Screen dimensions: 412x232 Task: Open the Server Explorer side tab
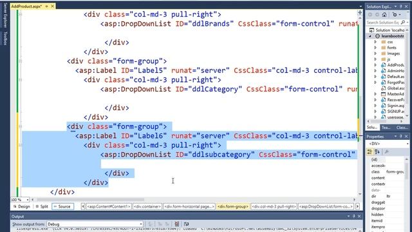pyautogui.click(x=5, y=15)
